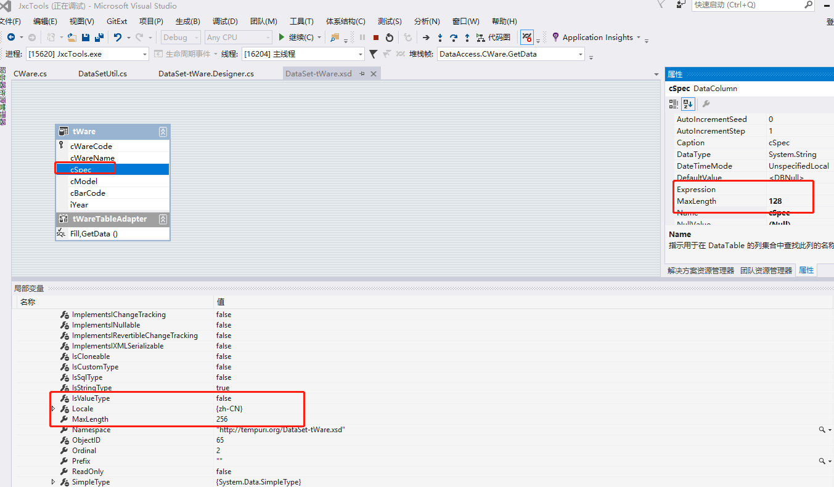Click the find-in-files folder icon in toolbar
The height and width of the screenshot is (487, 834).
tap(335, 38)
